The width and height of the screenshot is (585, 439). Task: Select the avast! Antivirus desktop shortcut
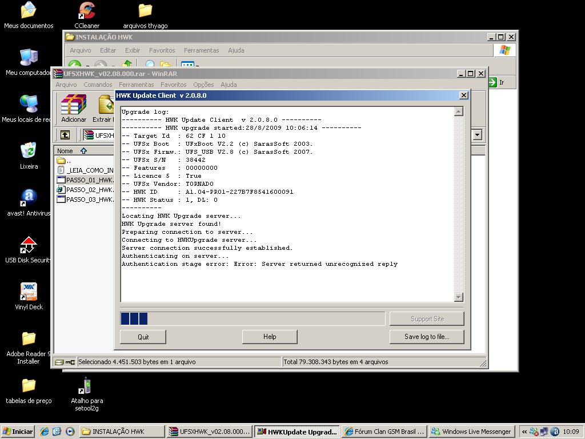[x=29, y=203]
